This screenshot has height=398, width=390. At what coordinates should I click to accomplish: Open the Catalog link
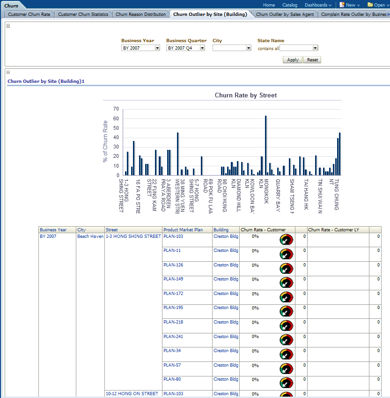(x=290, y=5)
